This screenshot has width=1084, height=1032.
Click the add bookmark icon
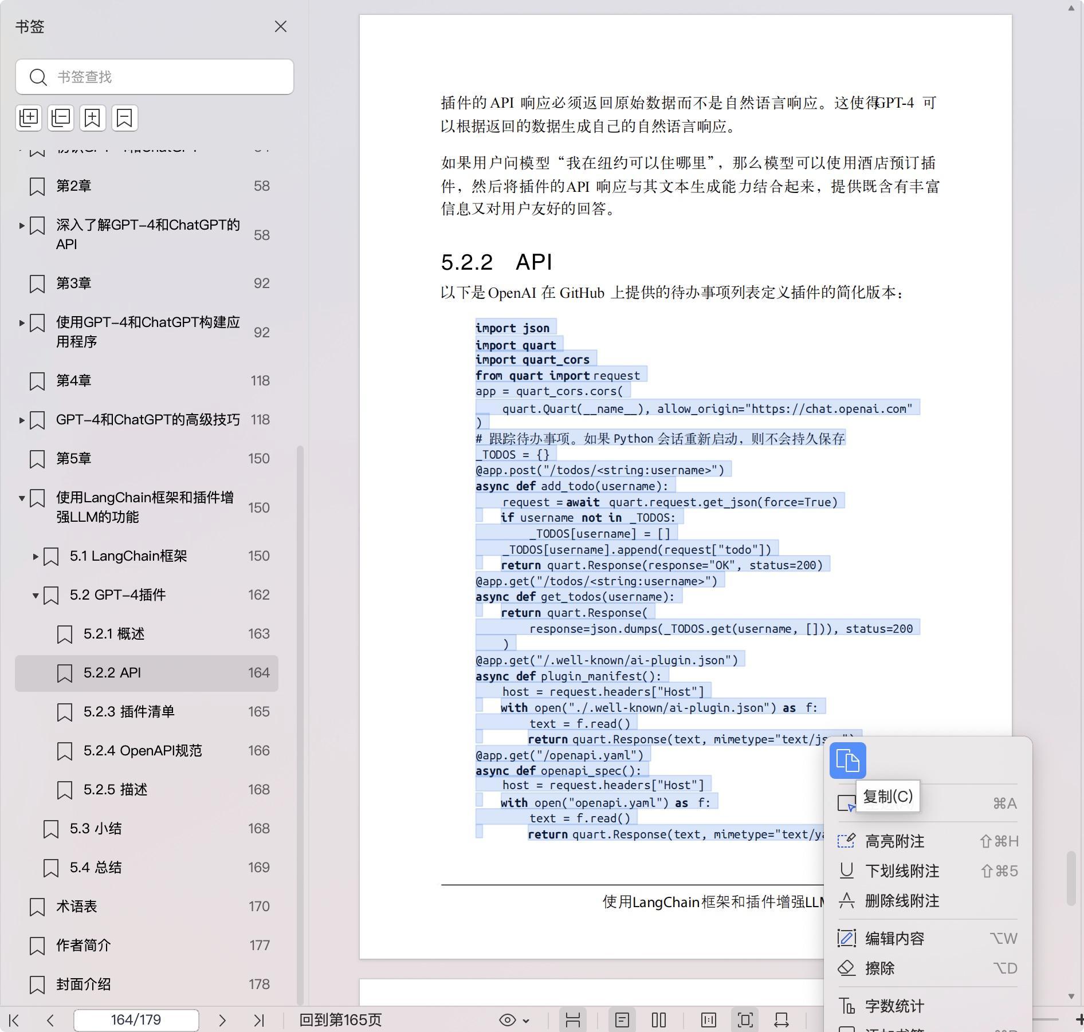point(92,118)
